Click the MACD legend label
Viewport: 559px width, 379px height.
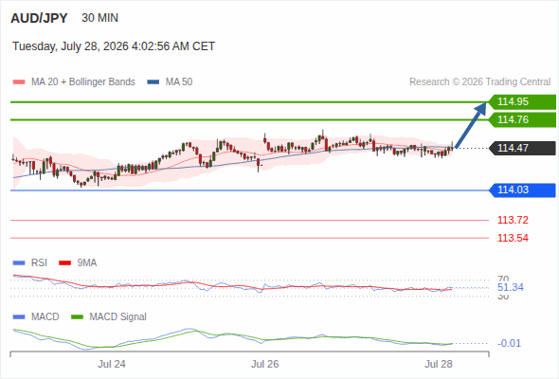click(x=45, y=317)
